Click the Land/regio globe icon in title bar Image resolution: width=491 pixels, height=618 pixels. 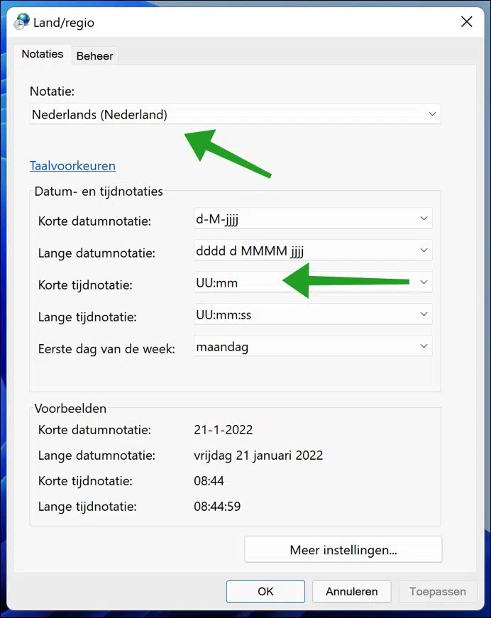[x=22, y=22]
